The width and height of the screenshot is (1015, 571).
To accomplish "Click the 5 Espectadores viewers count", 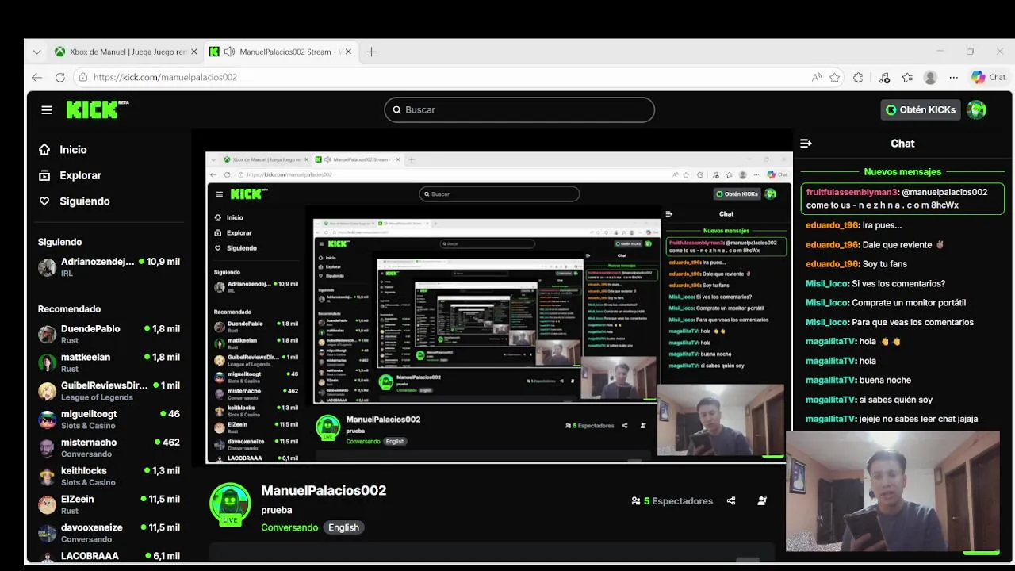I will [672, 500].
